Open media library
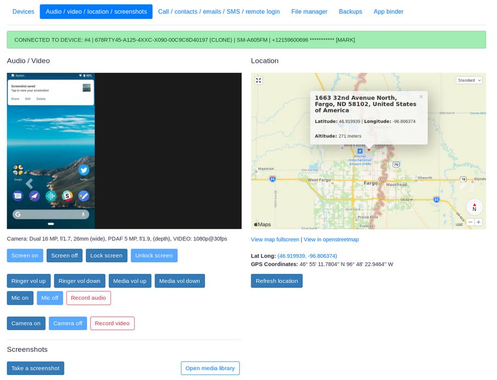The width and height of the screenshot is (497, 380). (x=210, y=368)
